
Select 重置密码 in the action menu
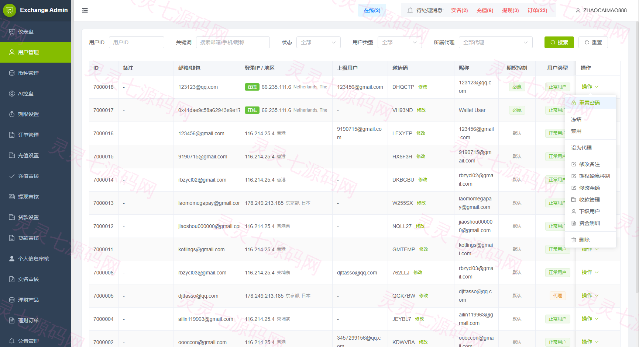591,103
